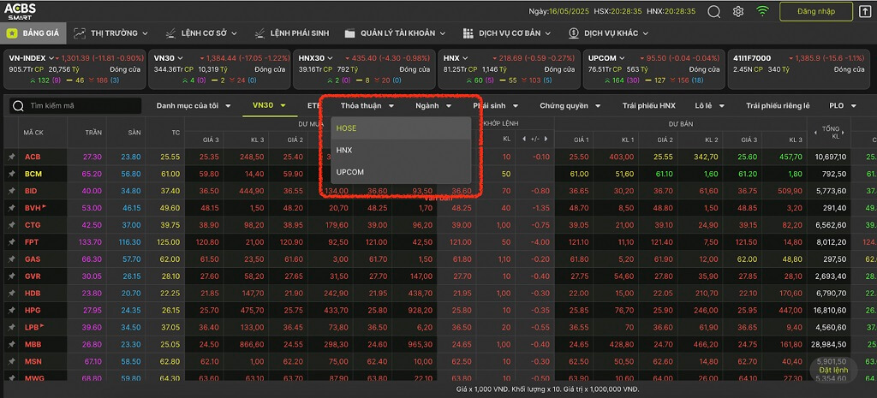
Task: Click the grid icon by Dịch vụ cơ bản
Action: (468, 33)
